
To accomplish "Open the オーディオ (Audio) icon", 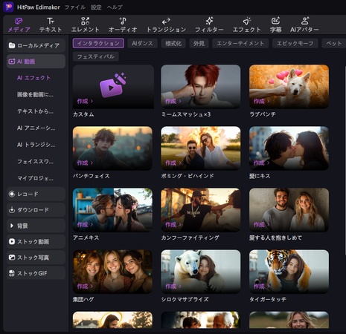I will pos(123,21).
